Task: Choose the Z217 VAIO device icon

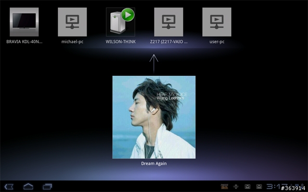Action: (168, 22)
